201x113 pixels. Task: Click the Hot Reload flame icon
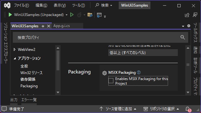pyautogui.click(x=79, y=15)
